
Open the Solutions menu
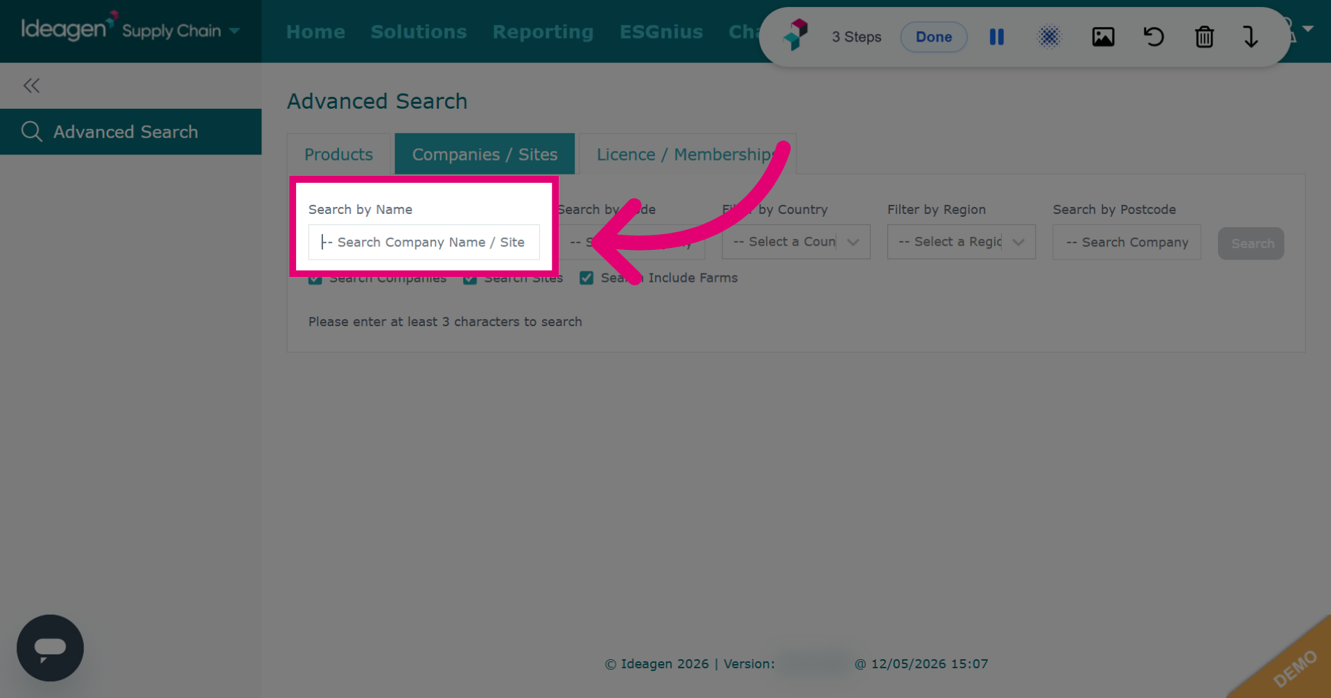[419, 32]
